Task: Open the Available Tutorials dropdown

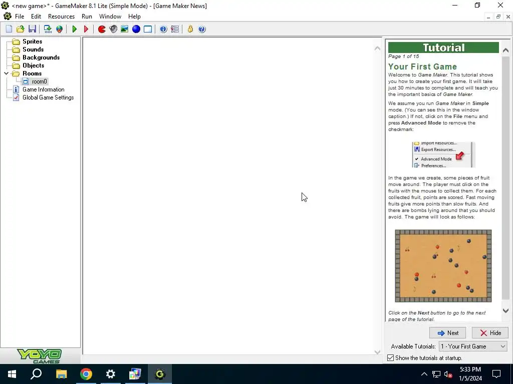Action: 473,346
